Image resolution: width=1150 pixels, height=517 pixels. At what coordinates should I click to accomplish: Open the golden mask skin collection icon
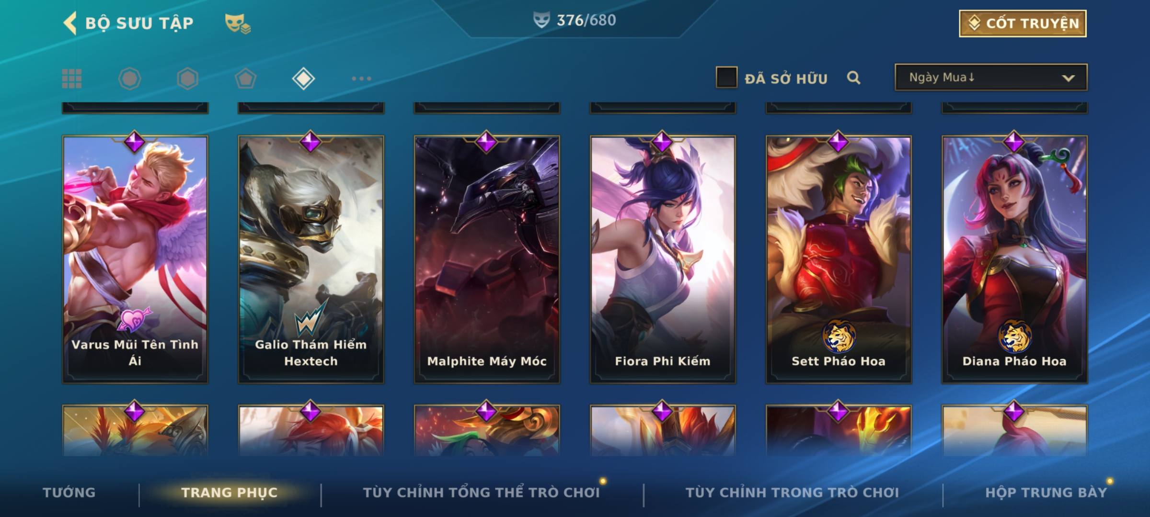pyautogui.click(x=238, y=23)
